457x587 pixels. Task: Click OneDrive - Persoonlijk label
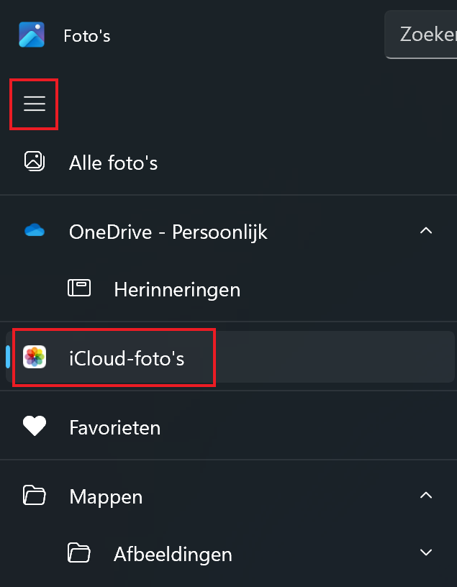pos(168,231)
